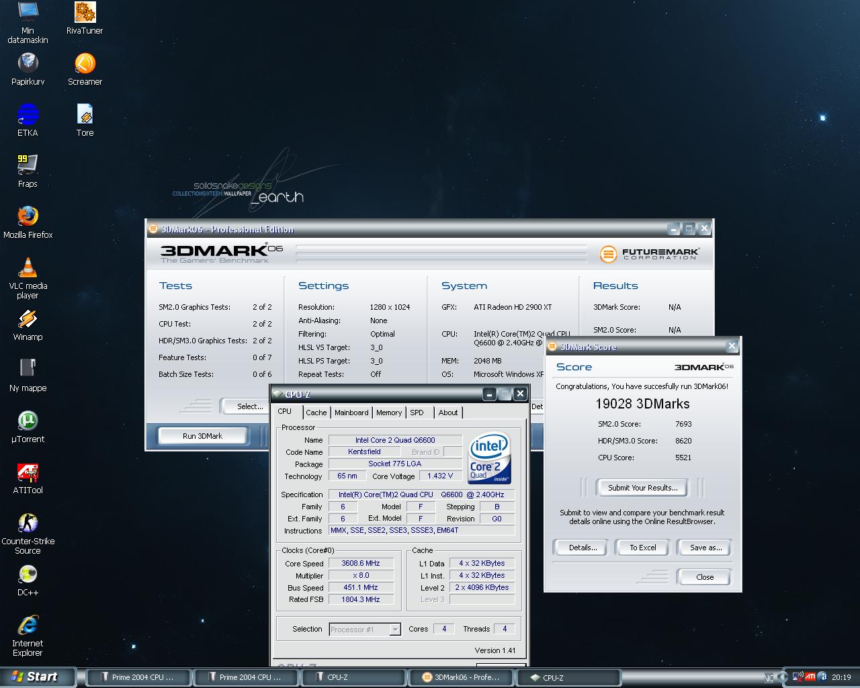Open Mozilla Firefox desktop icon
Screen dimensions: 860x688
pos(28,222)
